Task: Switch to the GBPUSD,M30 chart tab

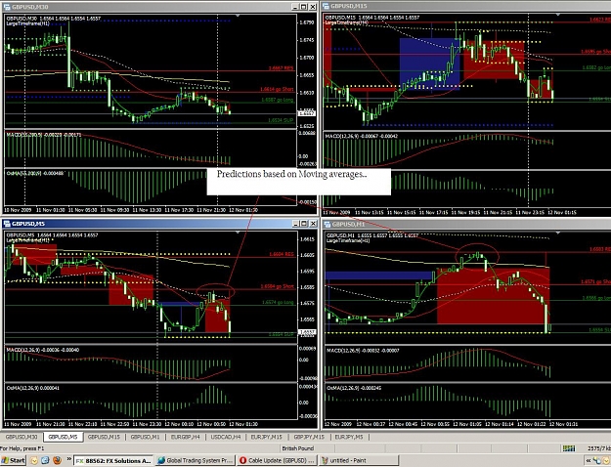Action: pyautogui.click(x=22, y=437)
